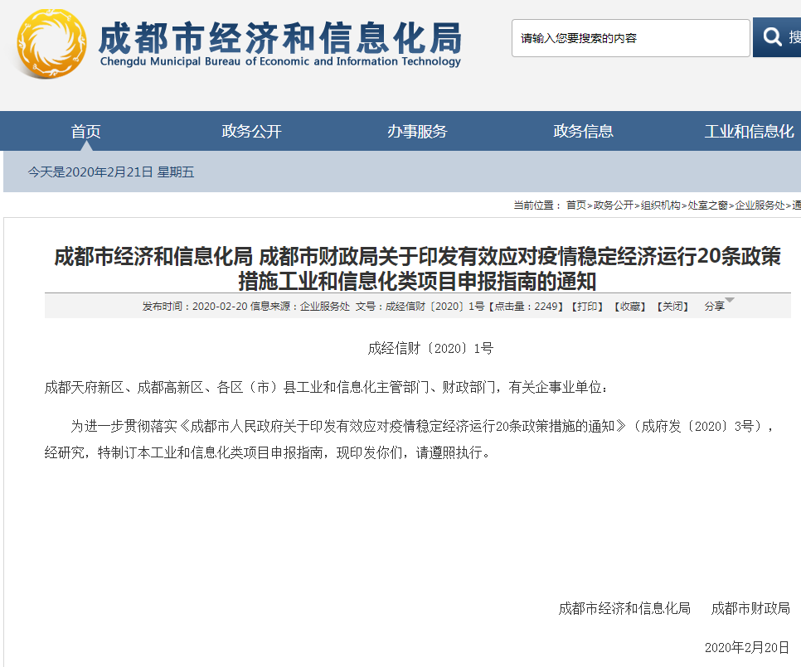Open 工业和信息化 navigation item
The height and width of the screenshot is (667, 801).
749,131
